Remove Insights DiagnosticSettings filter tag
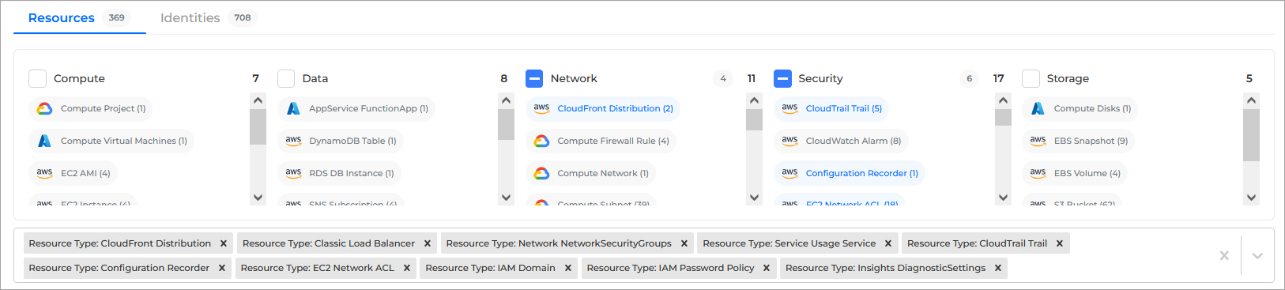The width and height of the screenshot is (1285, 290). [998, 268]
